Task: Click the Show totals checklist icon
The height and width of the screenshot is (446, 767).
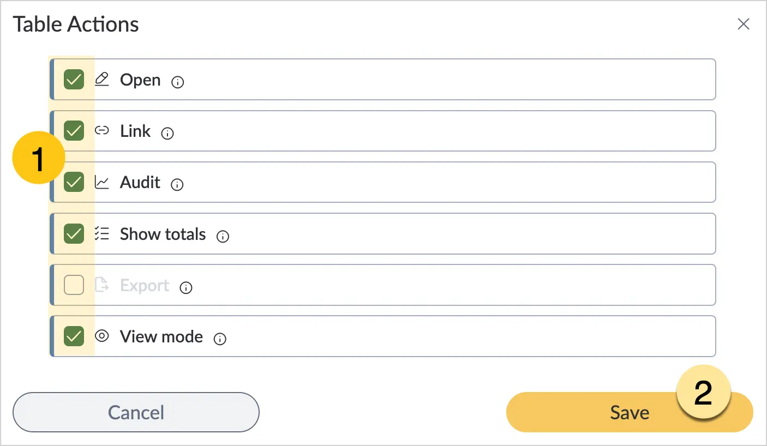Action: [102, 233]
